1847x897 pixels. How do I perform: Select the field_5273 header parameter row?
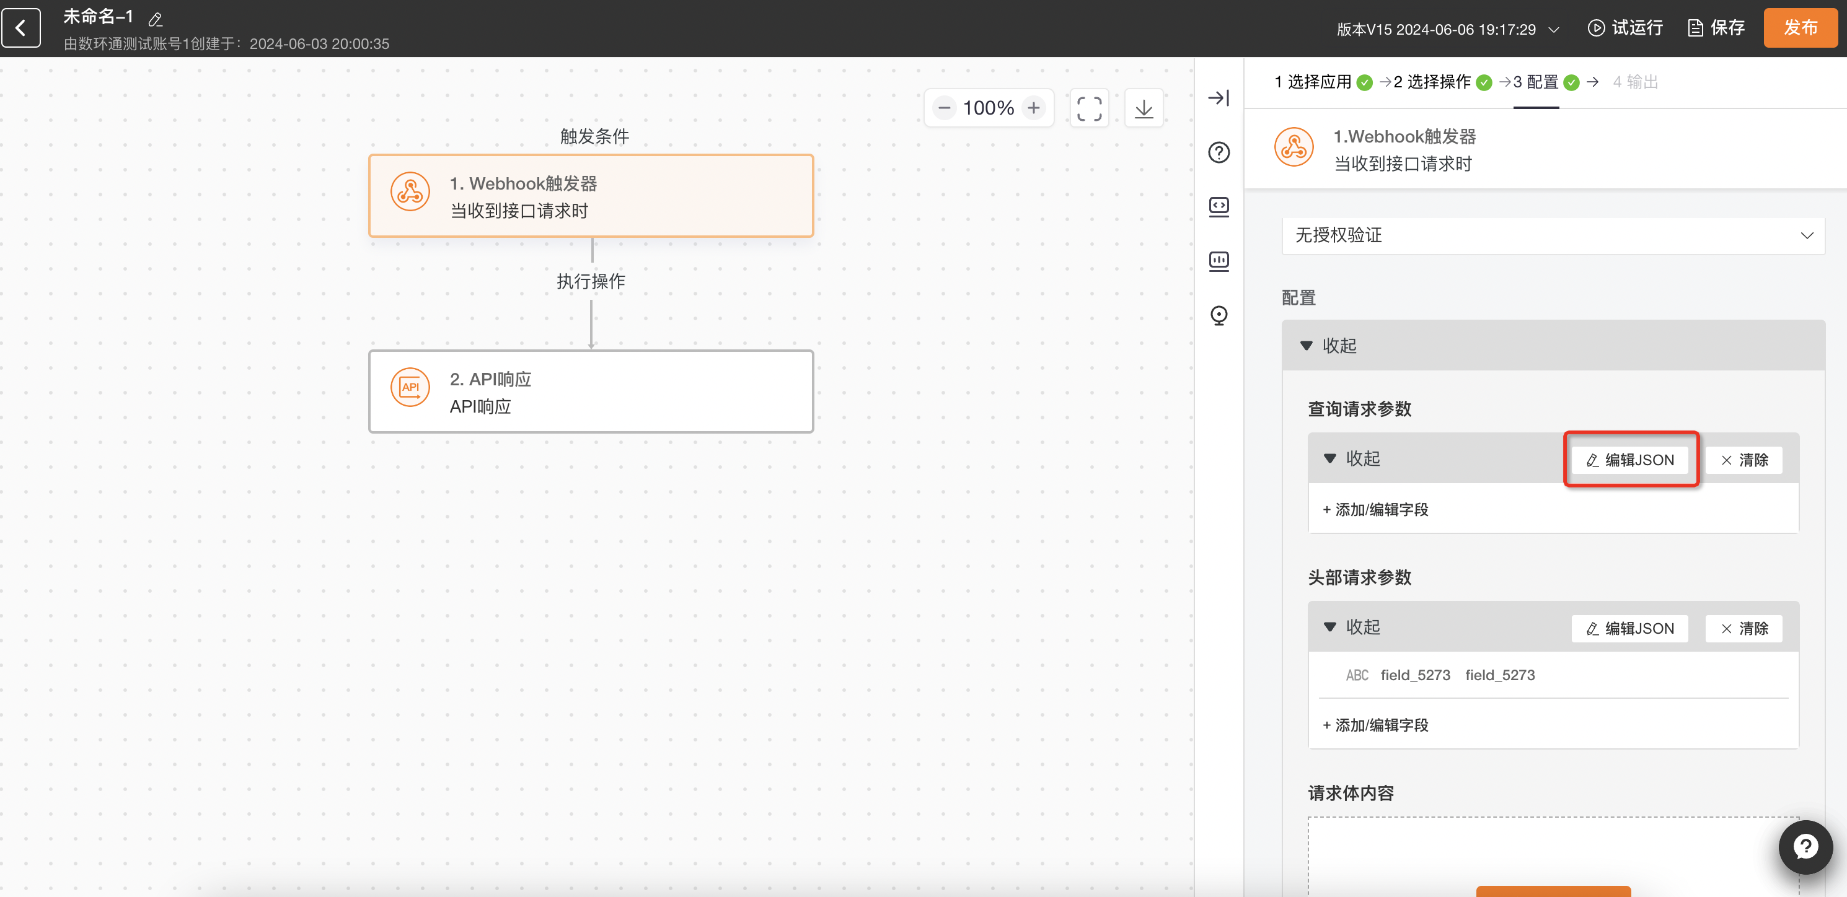point(1553,675)
